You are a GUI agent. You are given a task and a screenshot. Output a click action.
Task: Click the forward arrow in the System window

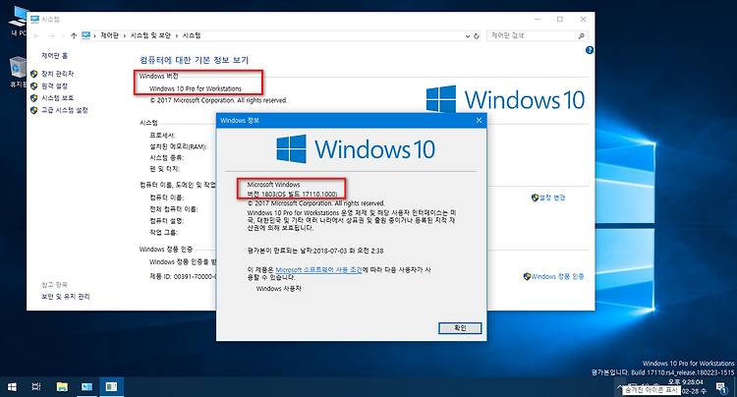click(51, 35)
